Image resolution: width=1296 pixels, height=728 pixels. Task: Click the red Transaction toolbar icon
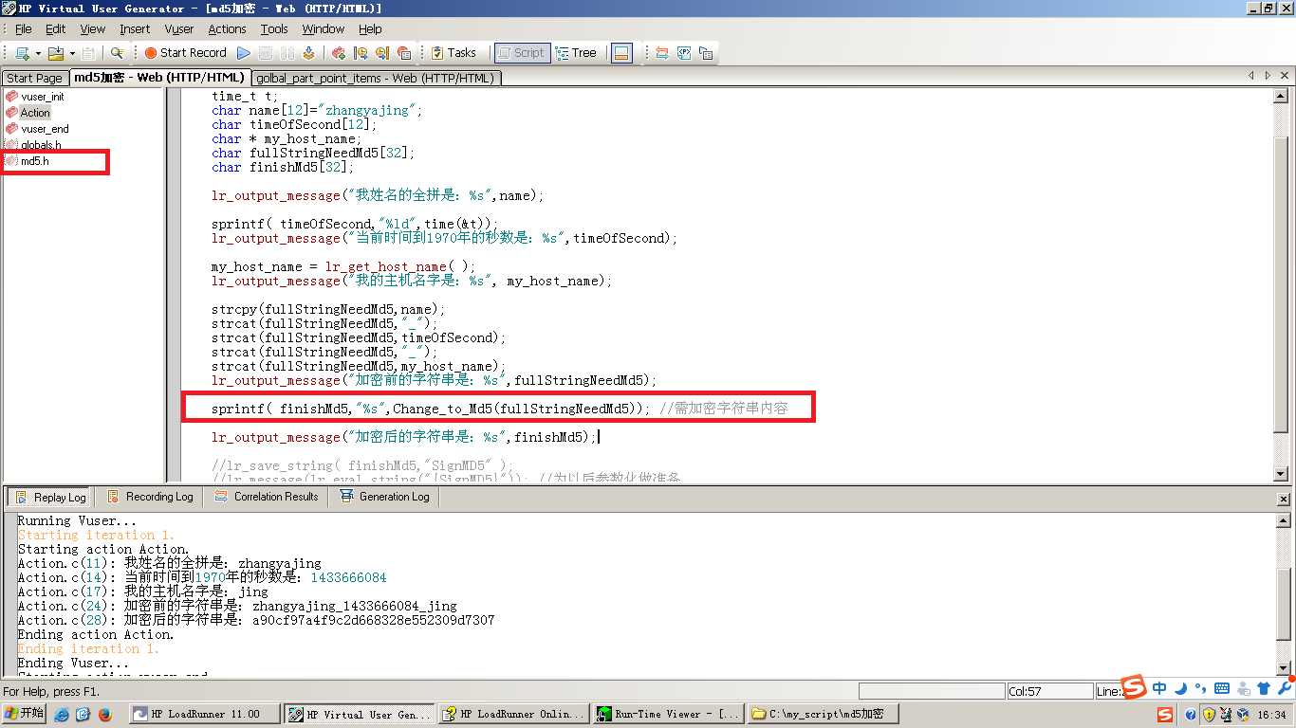click(x=404, y=53)
